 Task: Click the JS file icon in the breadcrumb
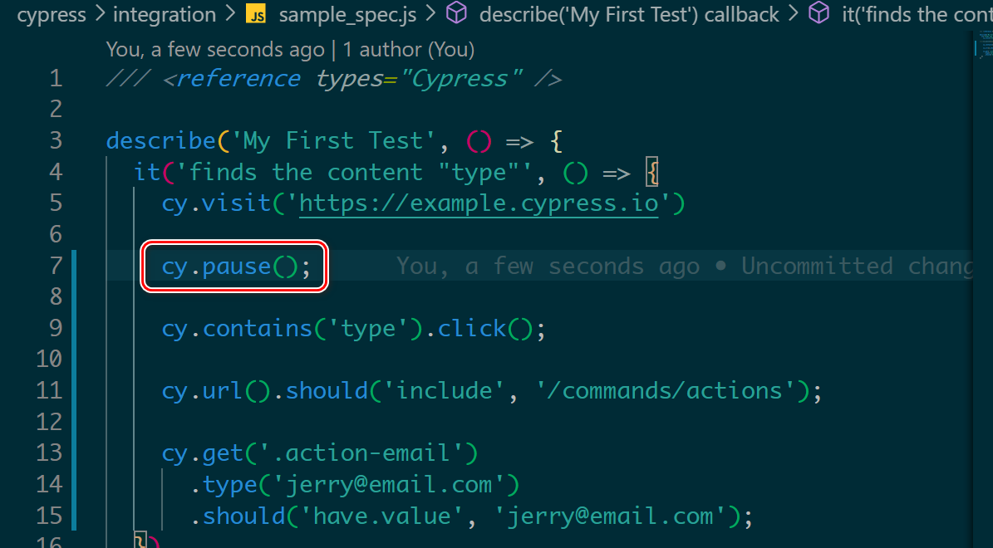pyautogui.click(x=257, y=15)
